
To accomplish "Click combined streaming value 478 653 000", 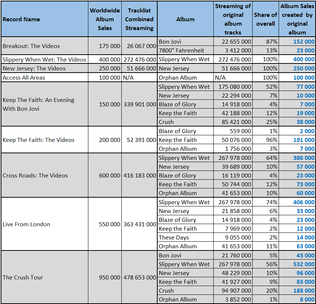I will pyautogui.click(x=140, y=277).
